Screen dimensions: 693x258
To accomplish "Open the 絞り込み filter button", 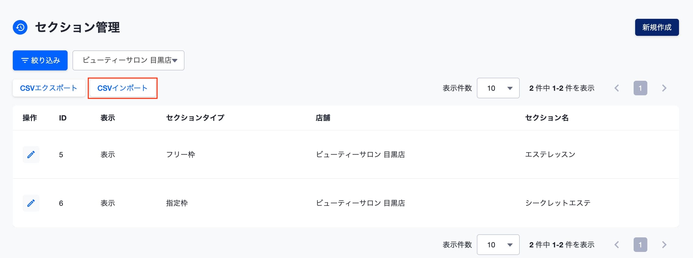I will (40, 60).
